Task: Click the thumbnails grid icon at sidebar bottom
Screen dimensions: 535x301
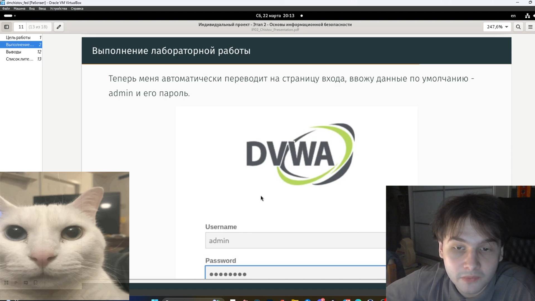Action: pyautogui.click(x=6, y=283)
